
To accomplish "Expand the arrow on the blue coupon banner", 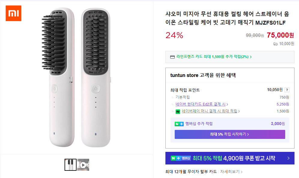I will [x=288, y=158].
